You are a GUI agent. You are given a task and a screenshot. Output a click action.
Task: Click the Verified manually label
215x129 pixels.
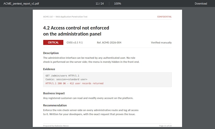pyautogui.click(x=161, y=43)
